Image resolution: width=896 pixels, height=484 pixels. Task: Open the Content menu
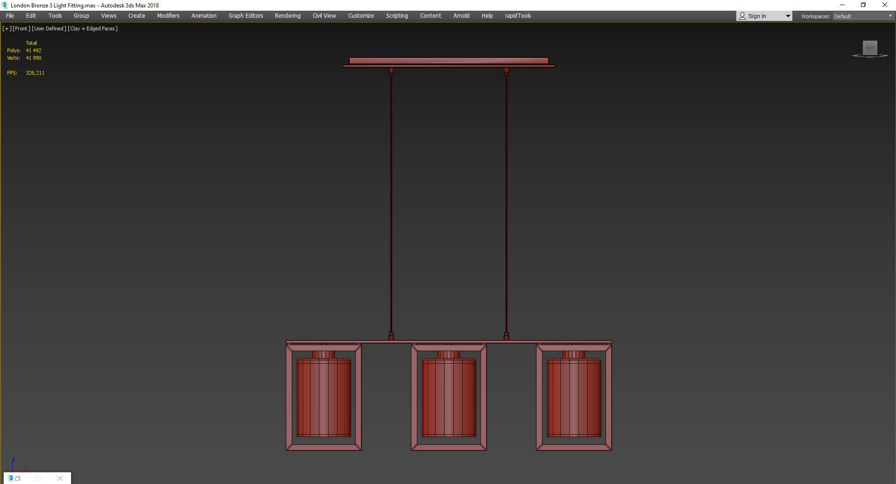(x=430, y=16)
